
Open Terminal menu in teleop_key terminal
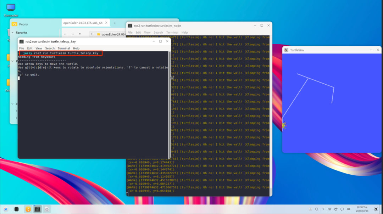pyautogui.click(x=64, y=48)
